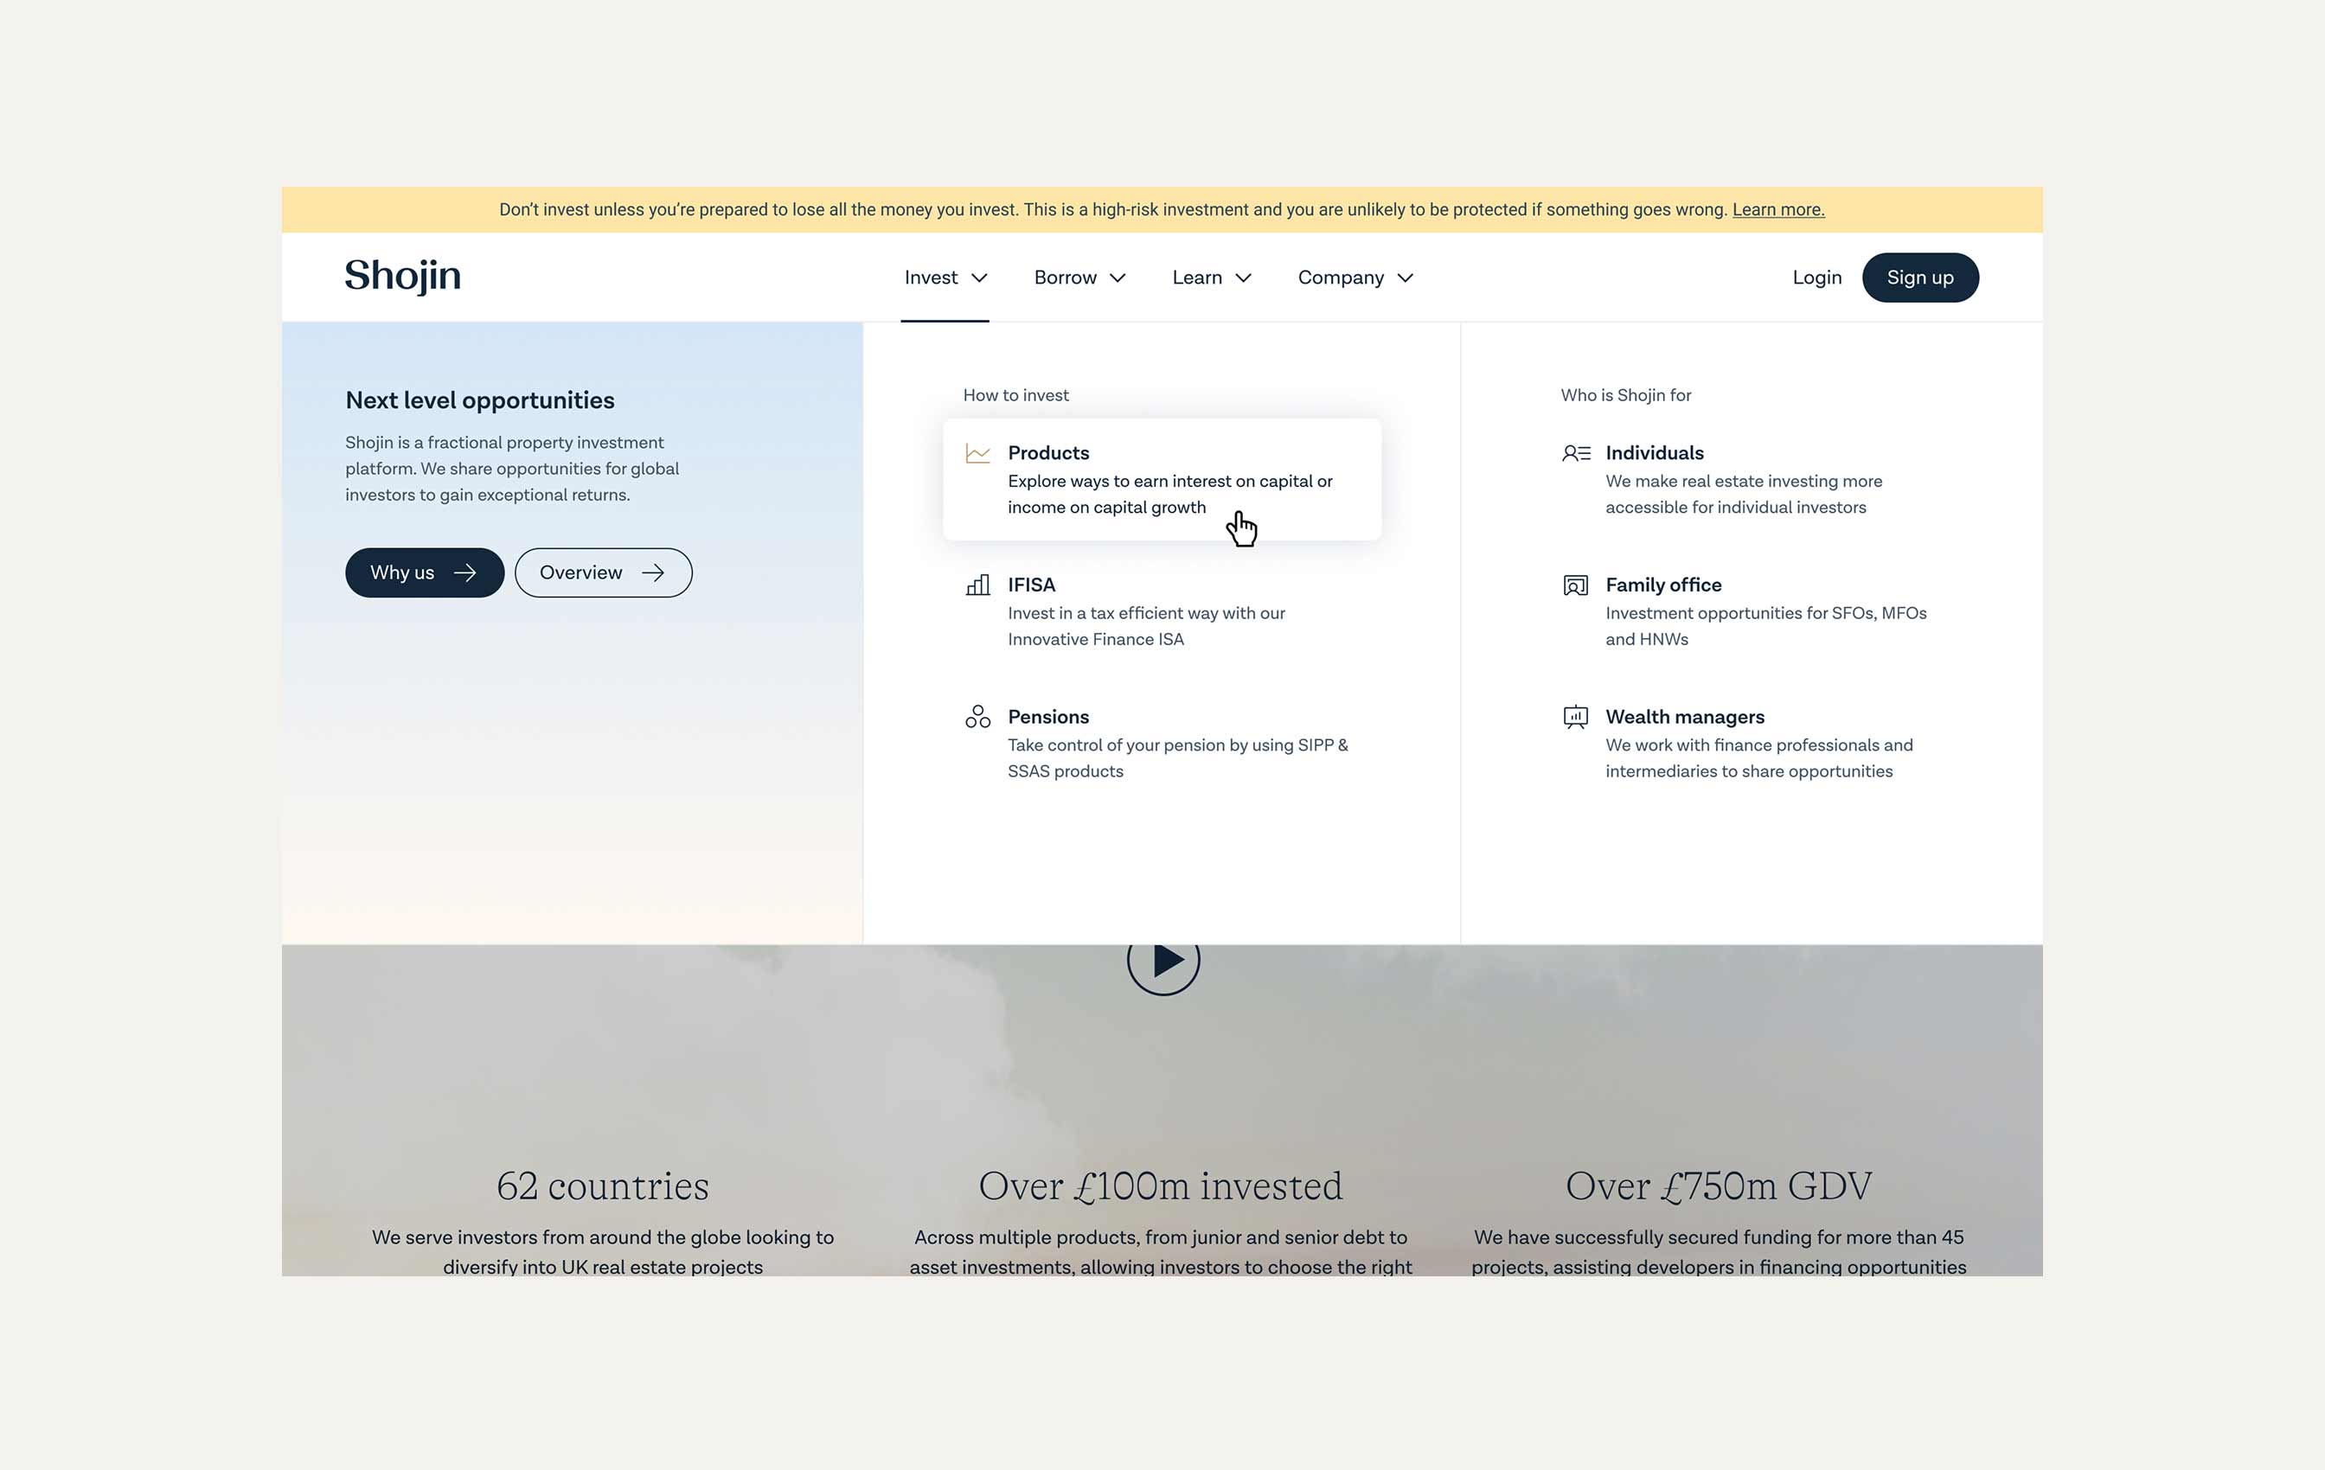Image resolution: width=2325 pixels, height=1470 pixels.
Task: Click the bar chart icon next to IFISA
Action: 977,585
